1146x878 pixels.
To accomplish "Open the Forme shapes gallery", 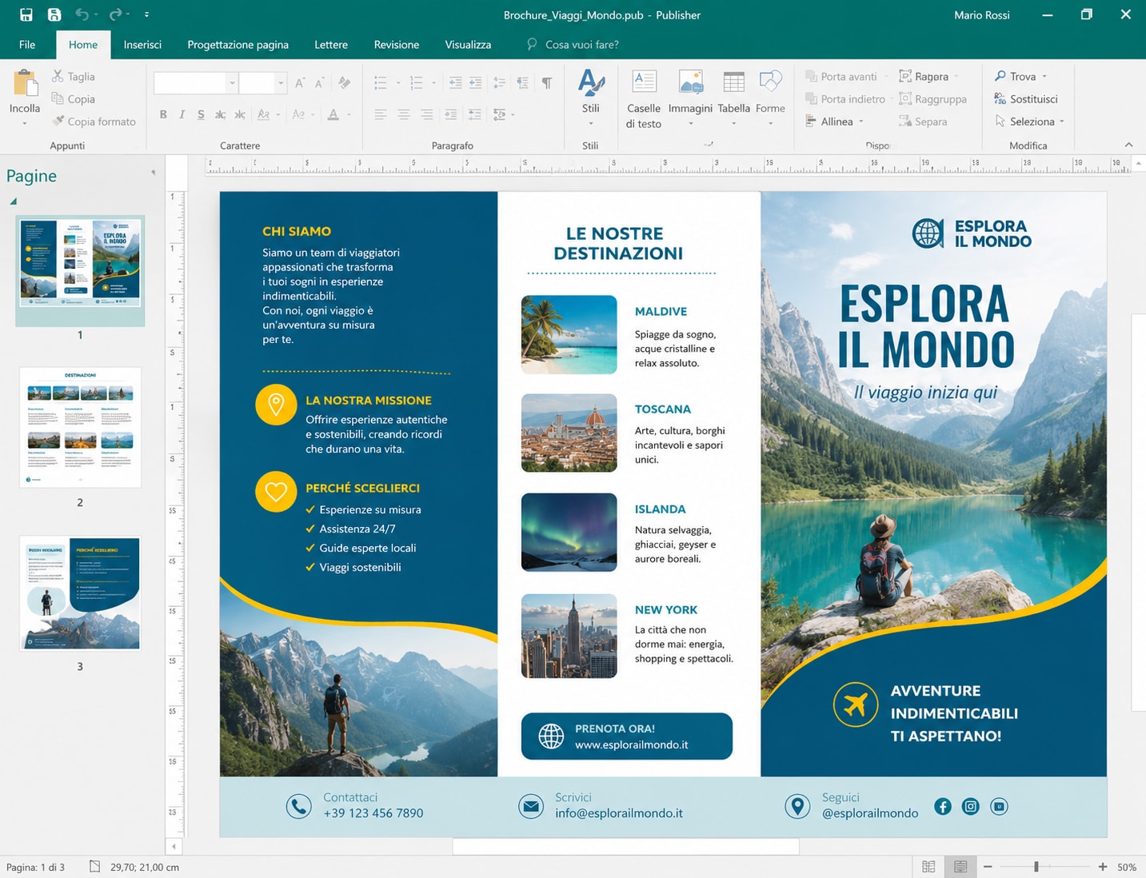I will [x=770, y=98].
